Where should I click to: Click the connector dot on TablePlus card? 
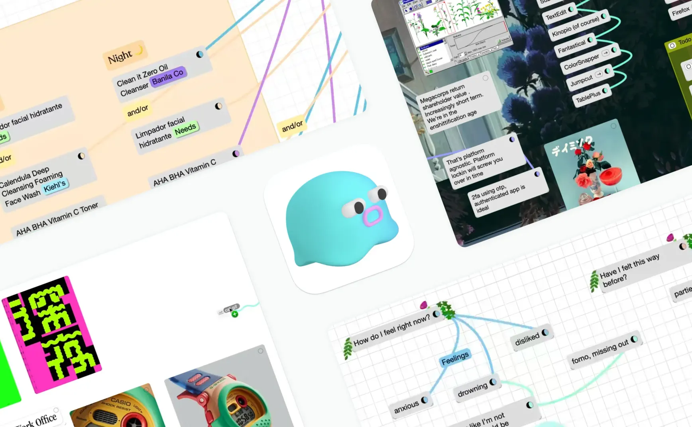(605, 91)
